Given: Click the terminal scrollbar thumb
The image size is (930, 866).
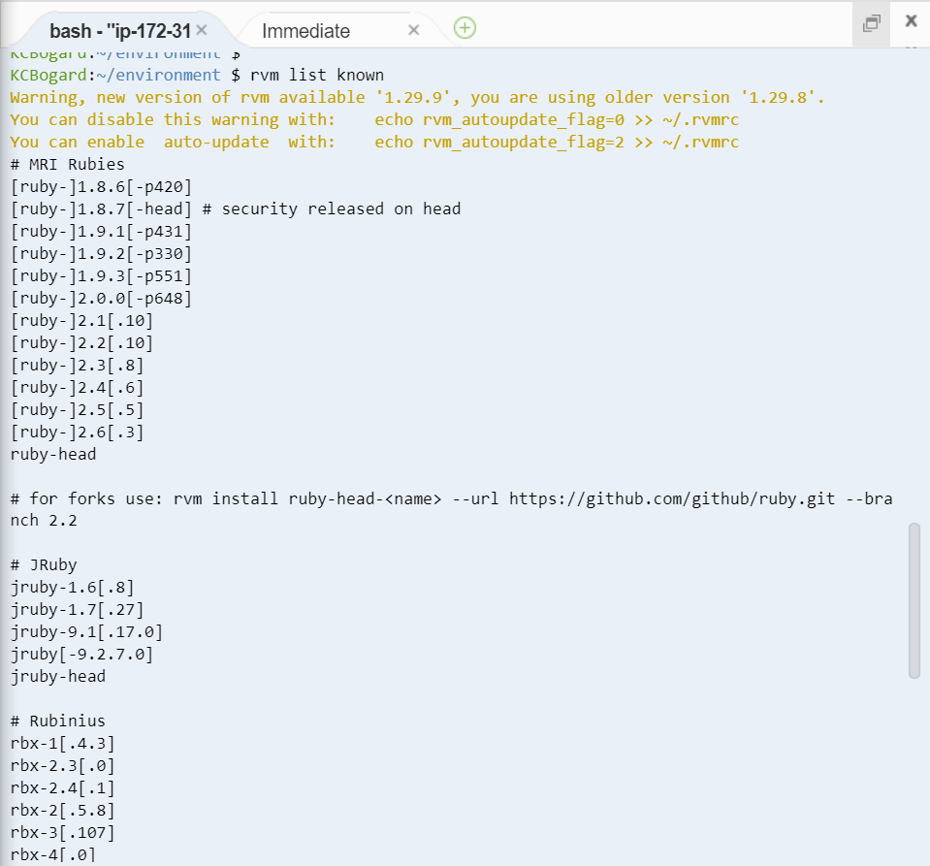Looking at the screenshot, I should (x=914, y=600).
